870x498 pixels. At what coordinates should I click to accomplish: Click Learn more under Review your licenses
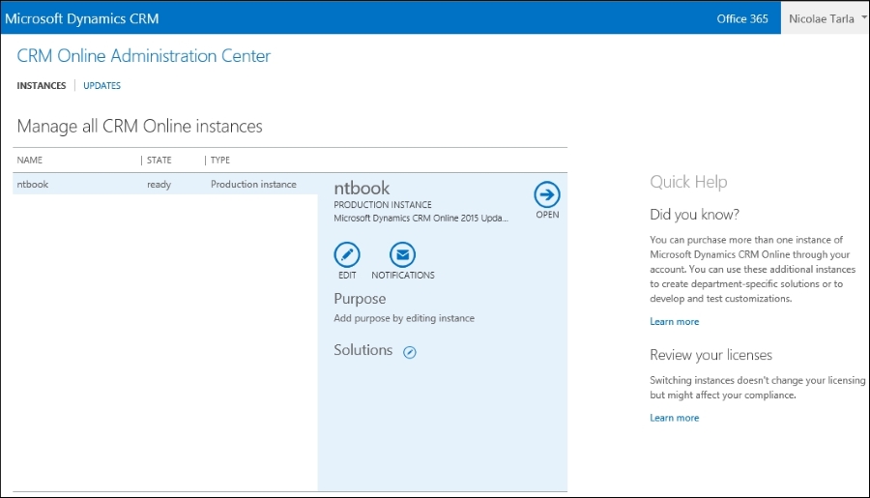[x=674, y=418]
